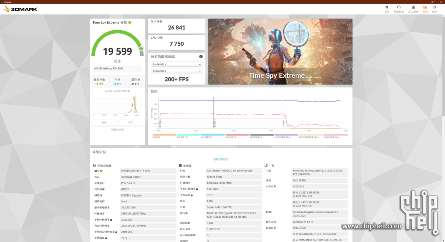The image size is (445, 242).
Task: Click the Socket AM5 (LGA1718) field
Action: click(x=234, y=207)
